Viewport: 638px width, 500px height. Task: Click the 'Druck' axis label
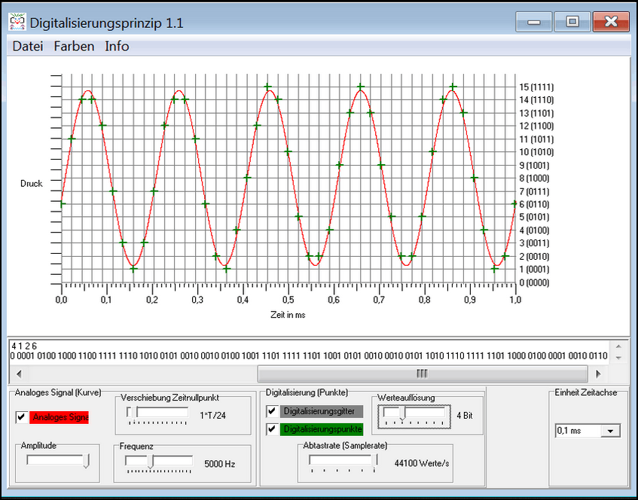click(32, 184)
